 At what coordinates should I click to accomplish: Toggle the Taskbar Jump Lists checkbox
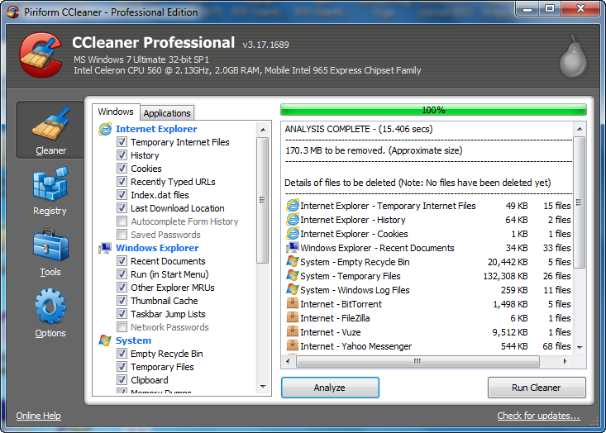(x=122, y=314)
